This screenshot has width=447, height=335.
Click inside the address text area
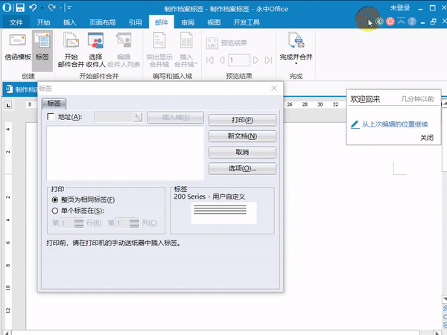(124, 153)
